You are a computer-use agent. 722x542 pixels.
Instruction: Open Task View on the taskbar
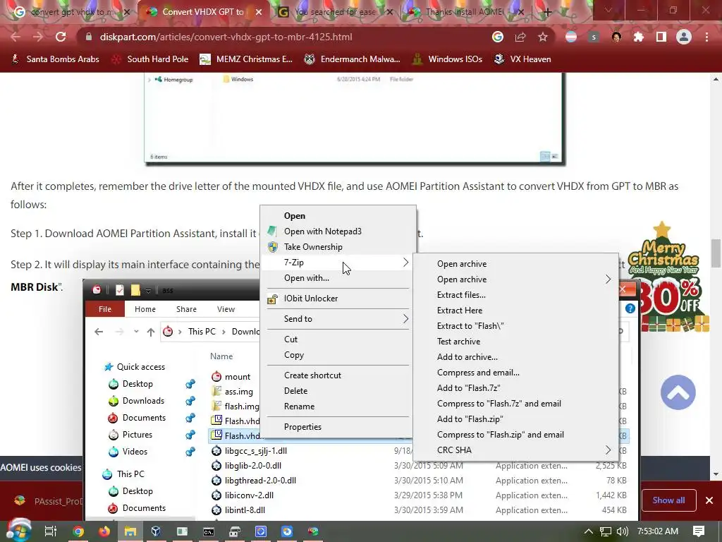(50, 531)
